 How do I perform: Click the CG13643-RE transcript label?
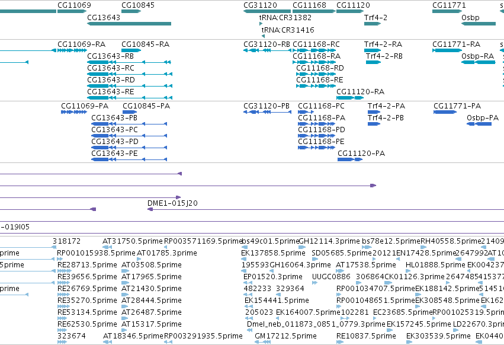[111, 92]
